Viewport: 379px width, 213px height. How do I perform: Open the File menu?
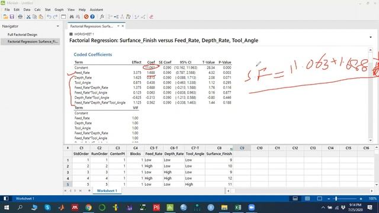tap(7, 9)
